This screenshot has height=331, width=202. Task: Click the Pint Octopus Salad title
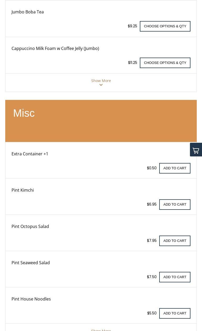coord(30,226)
